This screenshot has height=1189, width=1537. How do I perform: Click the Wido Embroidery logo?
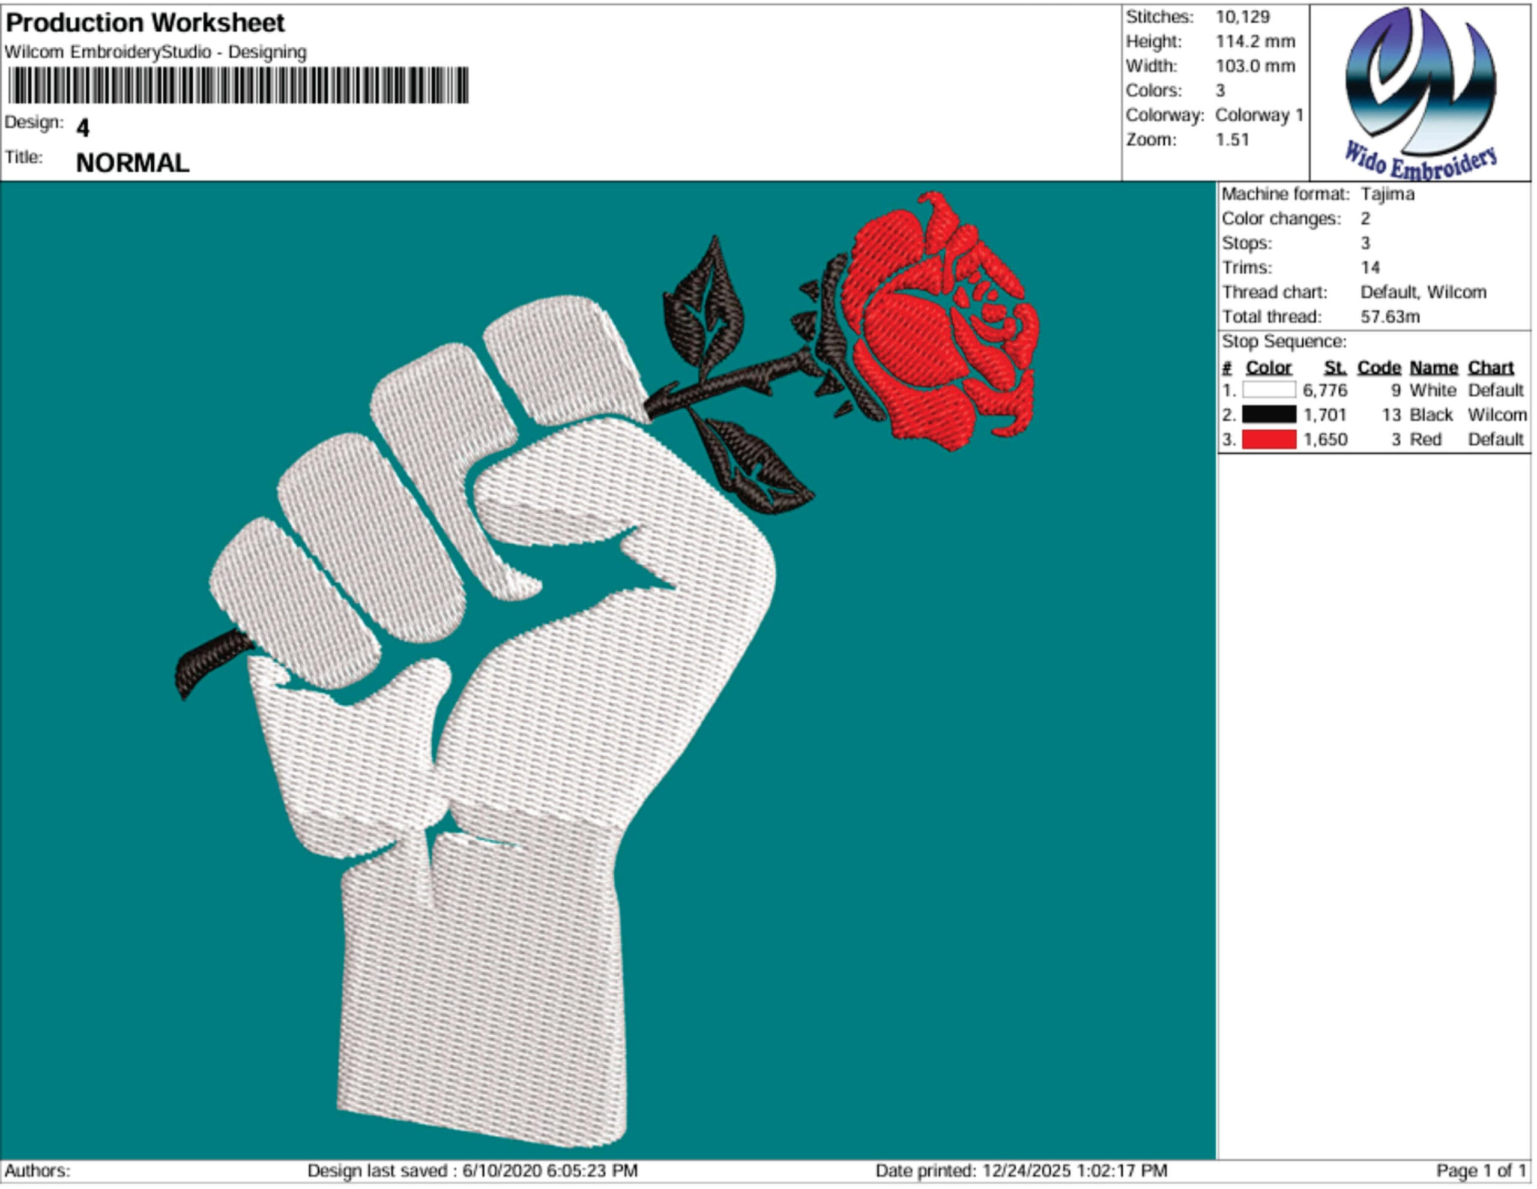[x=1420, y=91]
